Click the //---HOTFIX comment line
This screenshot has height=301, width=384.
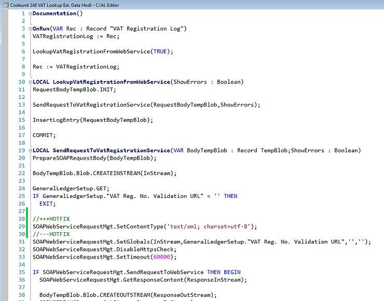(52, 234)
